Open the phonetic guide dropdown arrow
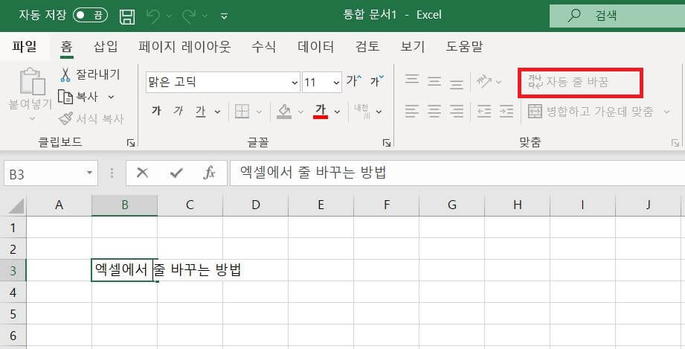 tap(379, 112)
